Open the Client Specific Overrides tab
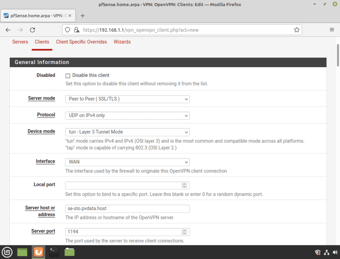 click(x=81, y=42)
